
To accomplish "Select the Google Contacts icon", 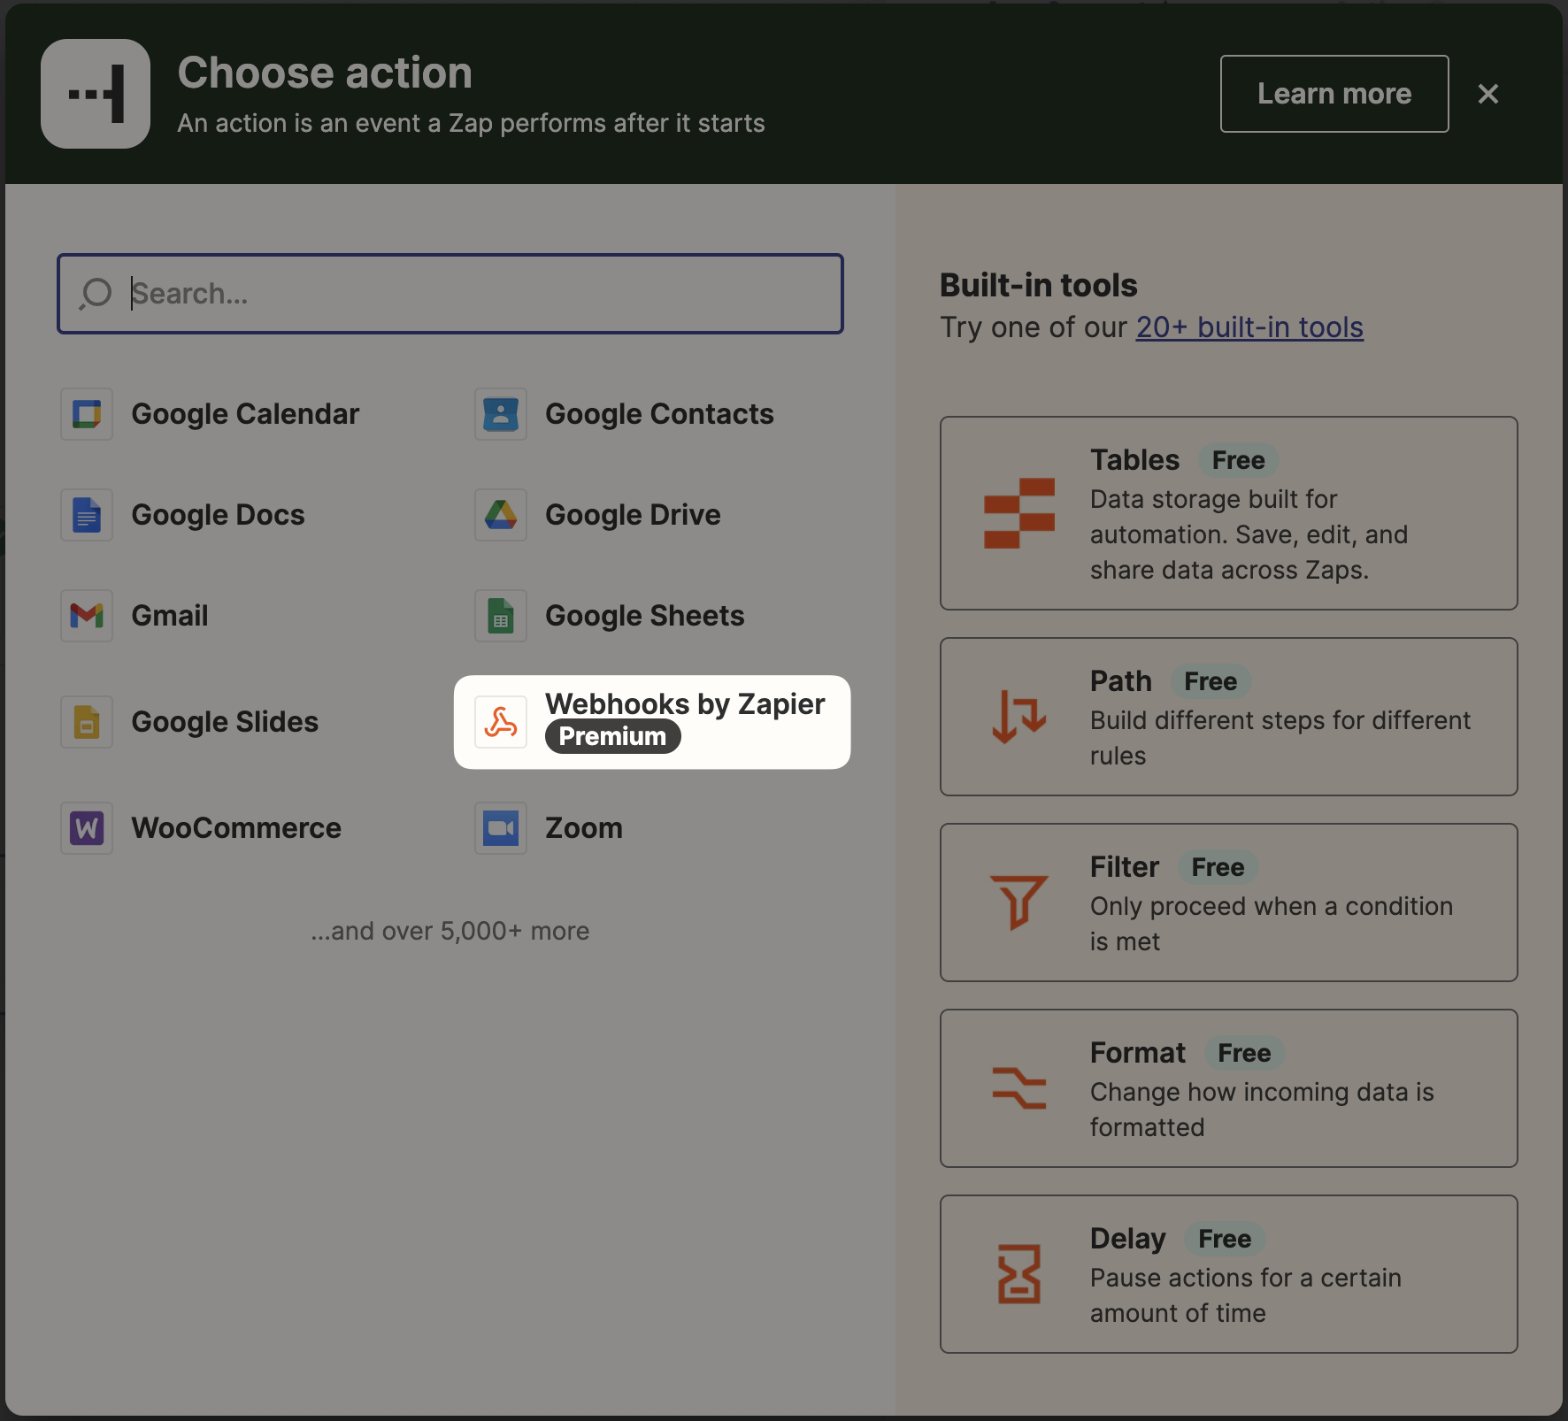I will pos(501,414).
